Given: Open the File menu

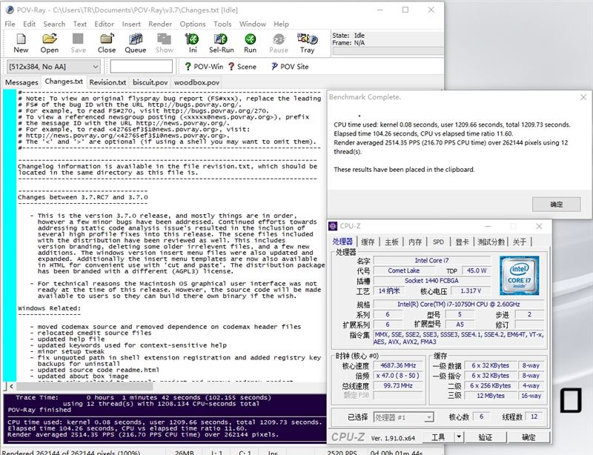Looking at the screenshot, I should (10, 24).
